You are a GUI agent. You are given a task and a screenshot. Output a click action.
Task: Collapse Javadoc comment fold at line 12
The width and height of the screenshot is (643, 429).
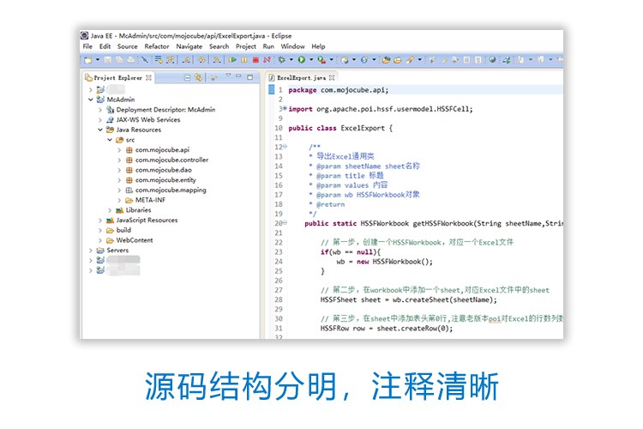click(285, 146)
